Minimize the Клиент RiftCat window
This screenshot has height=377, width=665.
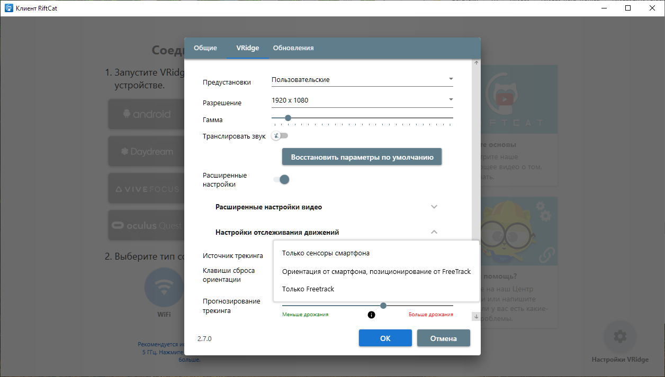point(604,8)
